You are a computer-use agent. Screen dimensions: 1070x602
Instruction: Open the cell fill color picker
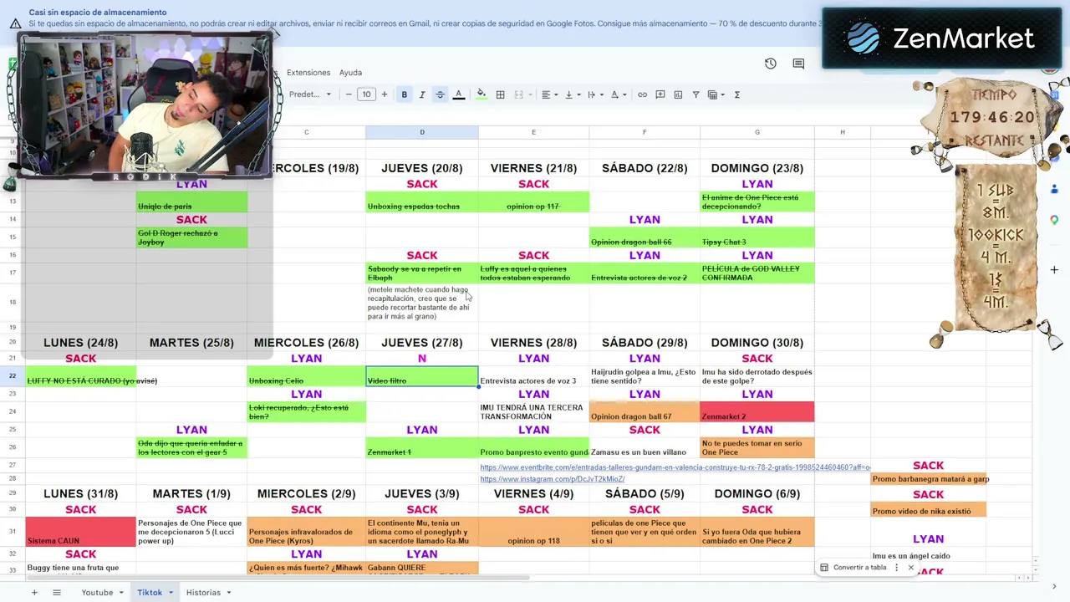coord(481,94)
